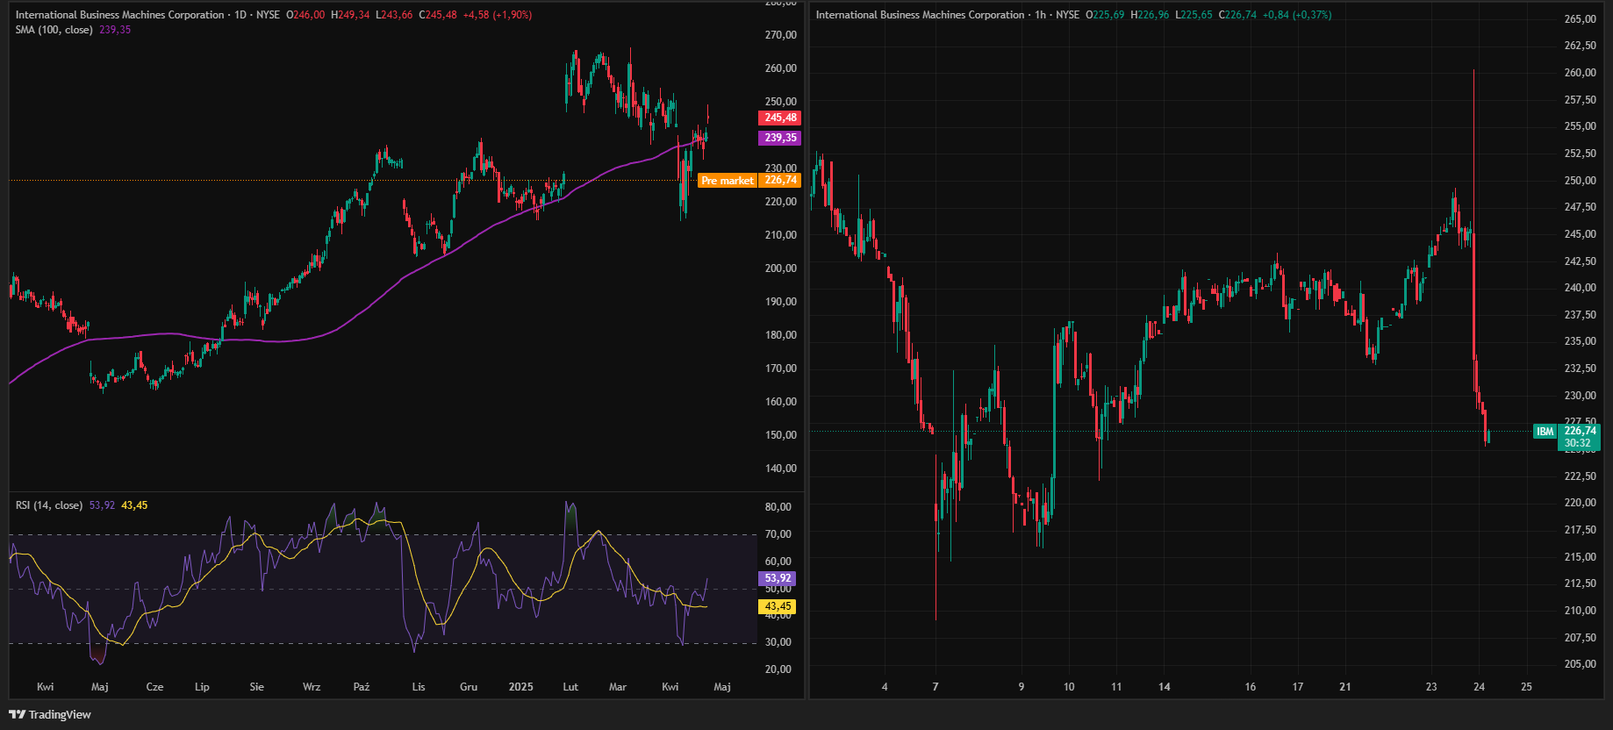The width and height of the screenshot is (1613, 730).
Task: Click the change '+0,84 (+0,37%)' in the hourly header
Action: tap(1298, 15)
